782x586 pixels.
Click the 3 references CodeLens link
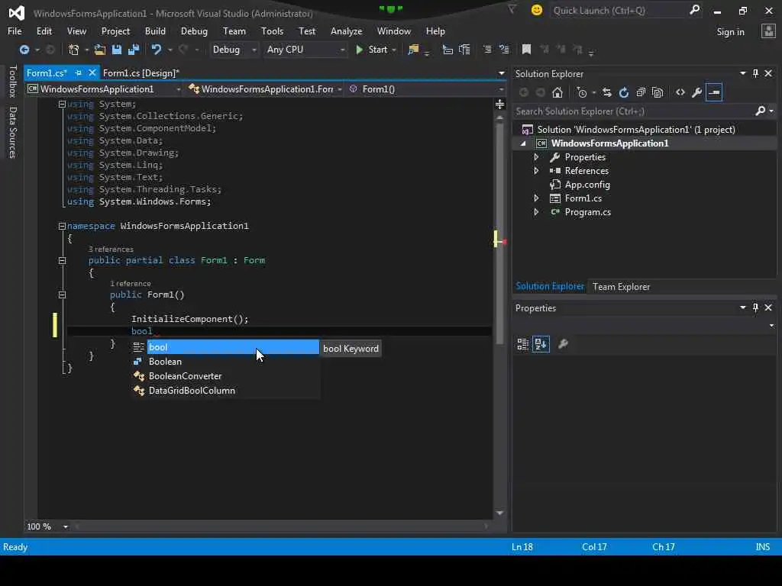click(111, 250)
